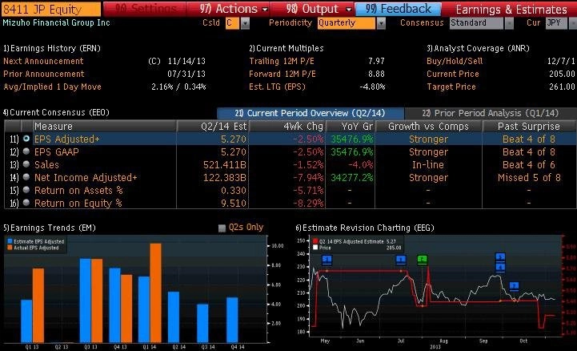This screenshot has width=577, height=351.
Task: Select the Net Income Adjusted+ radio button
Action: 26,177
